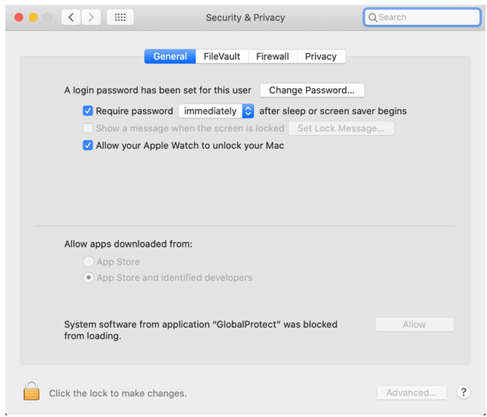This screenshot has width=487, height=417.
Task: Open help with the question mark button
Action: click(463, 392)
